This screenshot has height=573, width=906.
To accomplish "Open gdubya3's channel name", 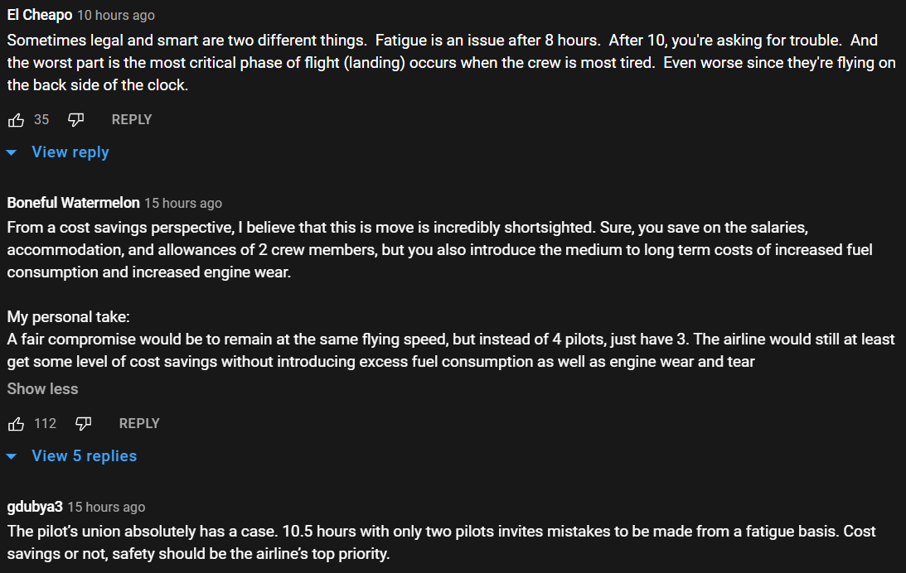I will tap(35, 507).
